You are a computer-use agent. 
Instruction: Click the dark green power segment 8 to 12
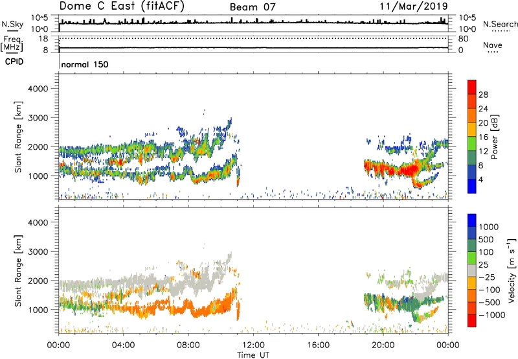pos(472,157)
